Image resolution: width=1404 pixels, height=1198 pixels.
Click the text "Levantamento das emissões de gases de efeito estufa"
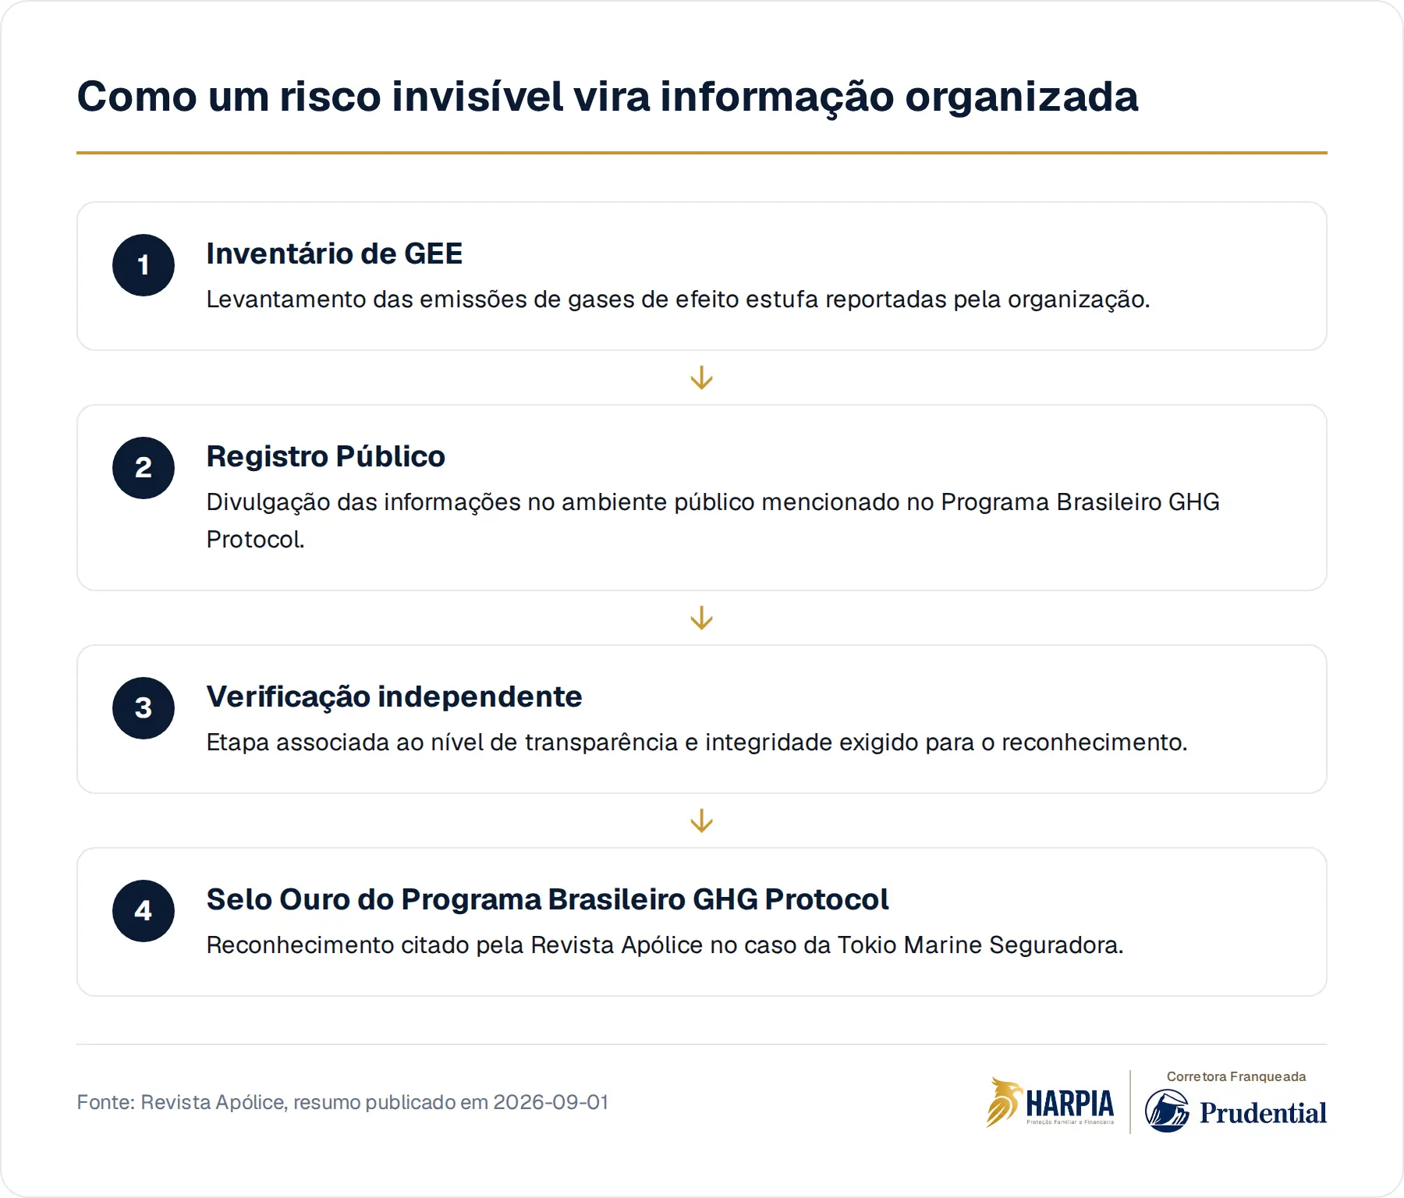[x=512, y=299]
